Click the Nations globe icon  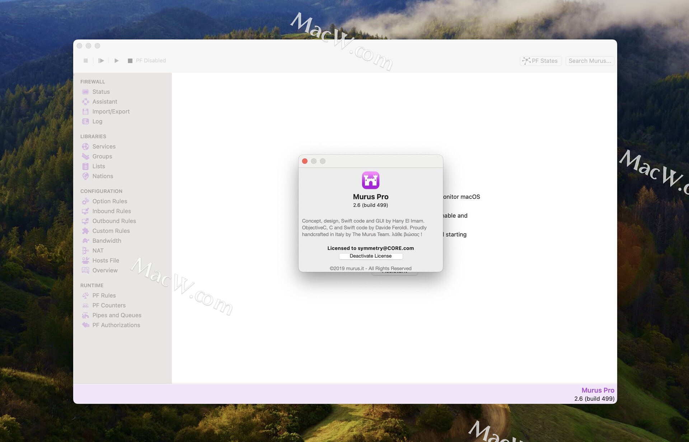(85, 176)
